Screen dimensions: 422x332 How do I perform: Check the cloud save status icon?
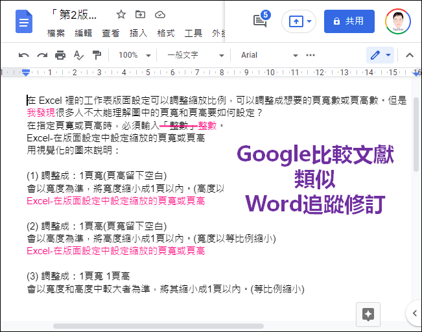tap(160, 14)
